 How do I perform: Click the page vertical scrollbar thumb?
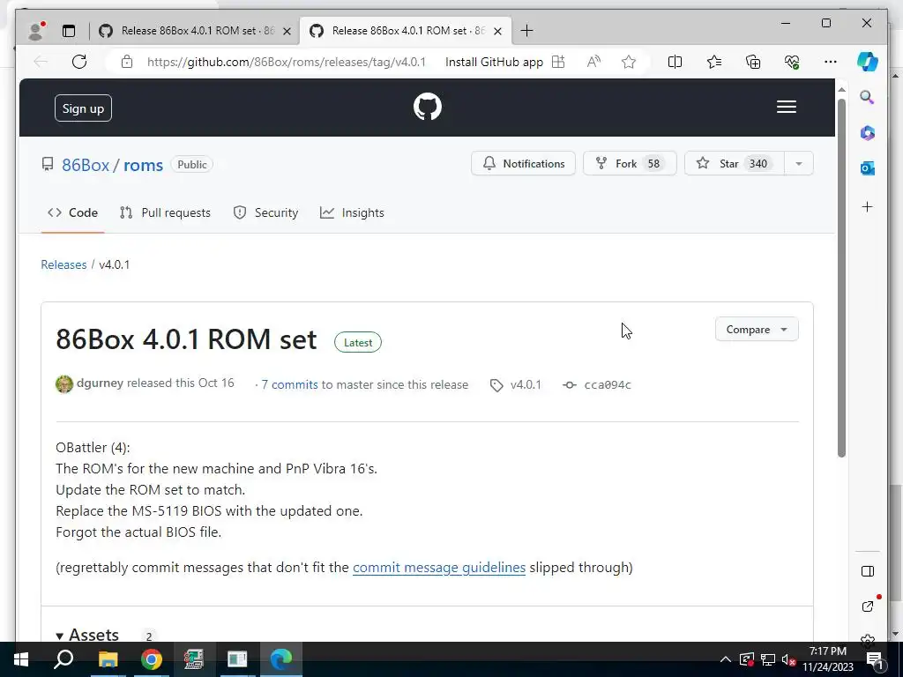(841, 278)
